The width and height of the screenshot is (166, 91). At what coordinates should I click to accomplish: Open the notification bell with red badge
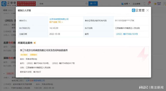click(149, 3)
